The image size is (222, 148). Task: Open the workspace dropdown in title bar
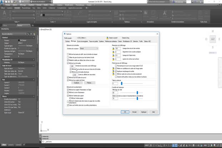pos(40,2)
